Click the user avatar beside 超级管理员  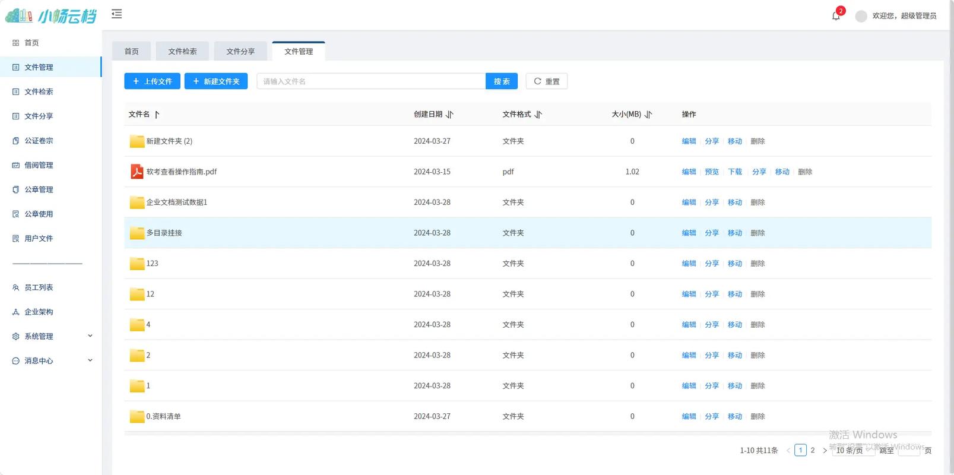(x=861, y=16)
